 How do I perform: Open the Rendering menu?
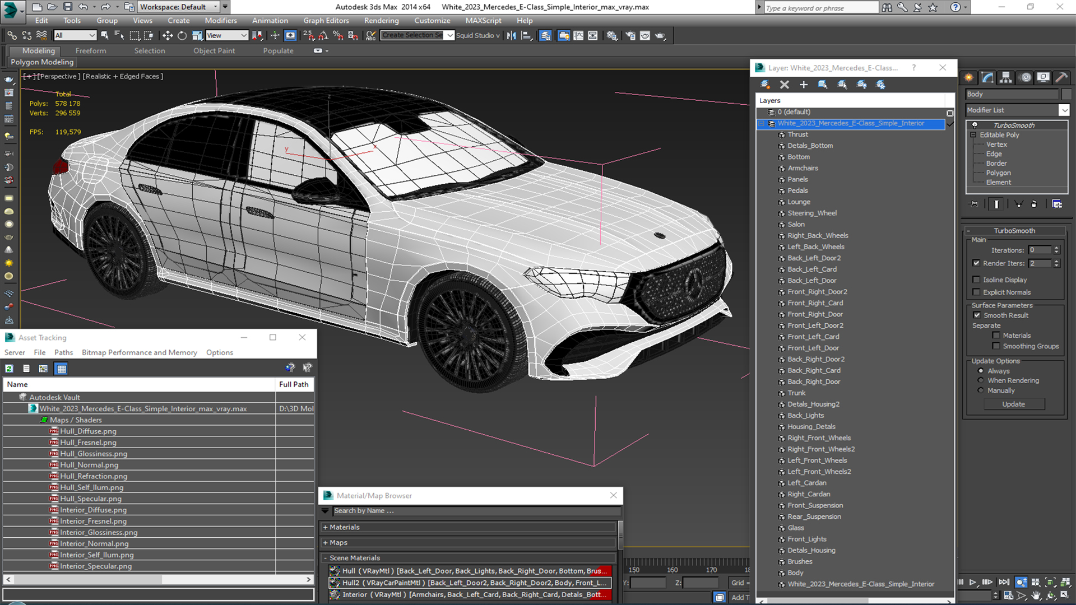click(x=381, y=21)
